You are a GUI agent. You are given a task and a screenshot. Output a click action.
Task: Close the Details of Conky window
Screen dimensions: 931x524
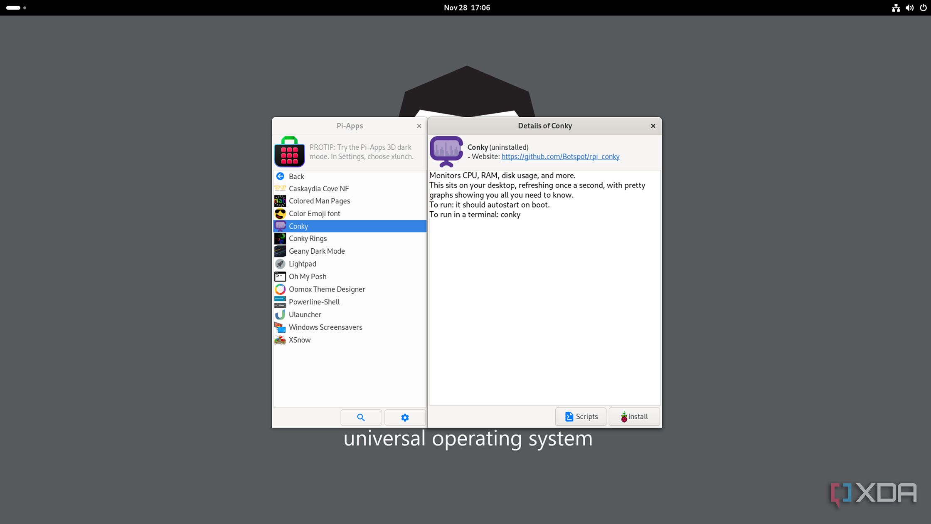(653, 126)
